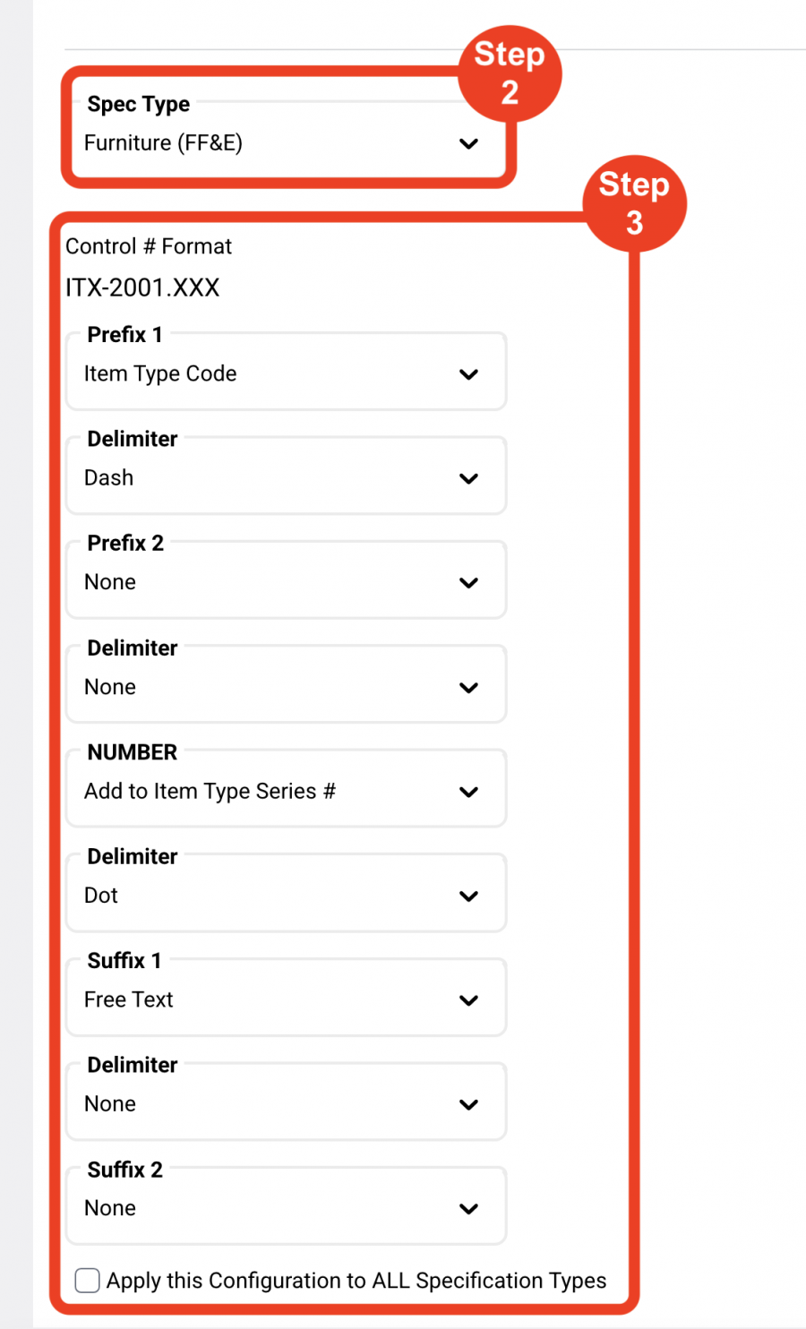Click the Spec Type chevron arrow
Image resolution: width=806 pixels, height=1329 pixels.
pyautogui.click(x=468, y=143)
